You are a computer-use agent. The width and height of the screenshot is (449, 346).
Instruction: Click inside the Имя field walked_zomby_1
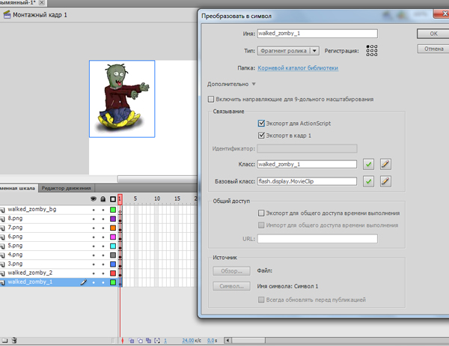pyautogui.click(x=317, y=34)
